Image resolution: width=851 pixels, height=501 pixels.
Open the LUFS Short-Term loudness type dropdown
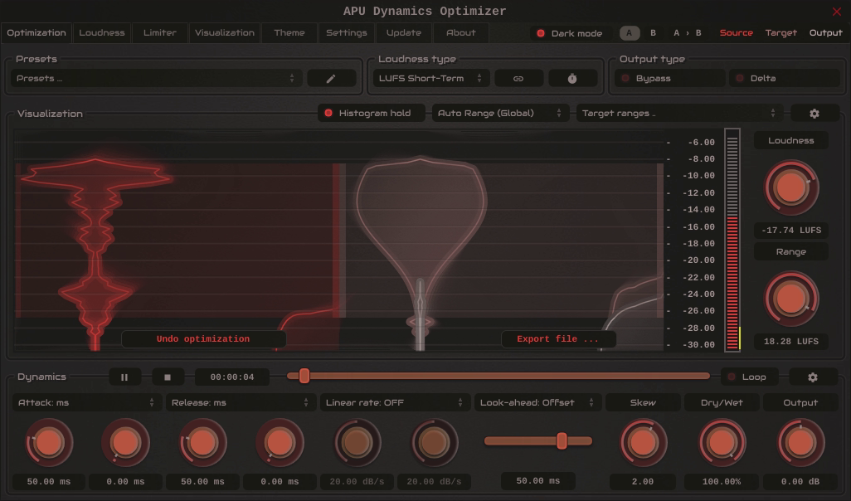[431, 78]
